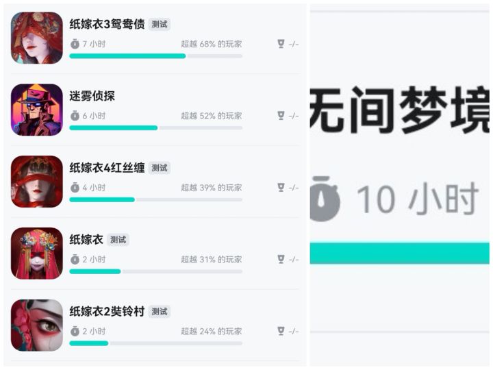
Task: Click stopwatch icon beside 7 小时
Action: (x=75, y=44)
